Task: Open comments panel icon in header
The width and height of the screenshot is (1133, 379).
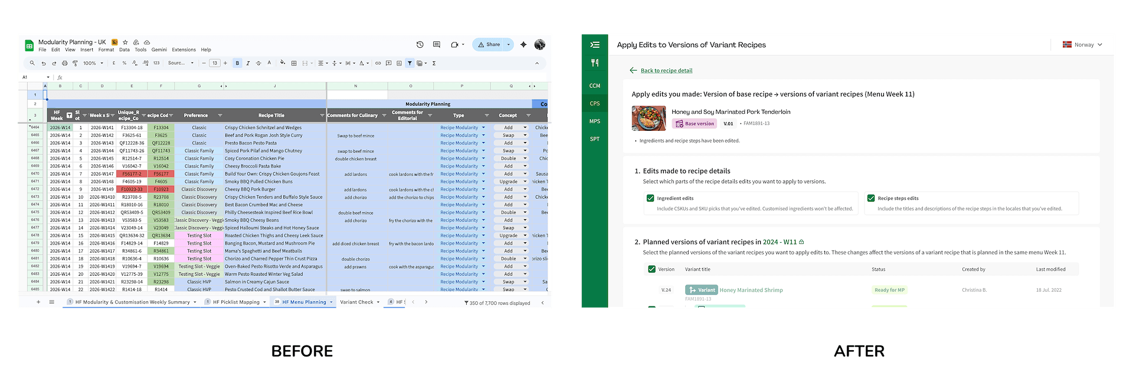Action: (x=437, y=44)
